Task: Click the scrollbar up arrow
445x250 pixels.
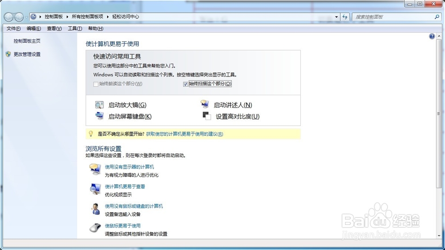Action: 439,36
